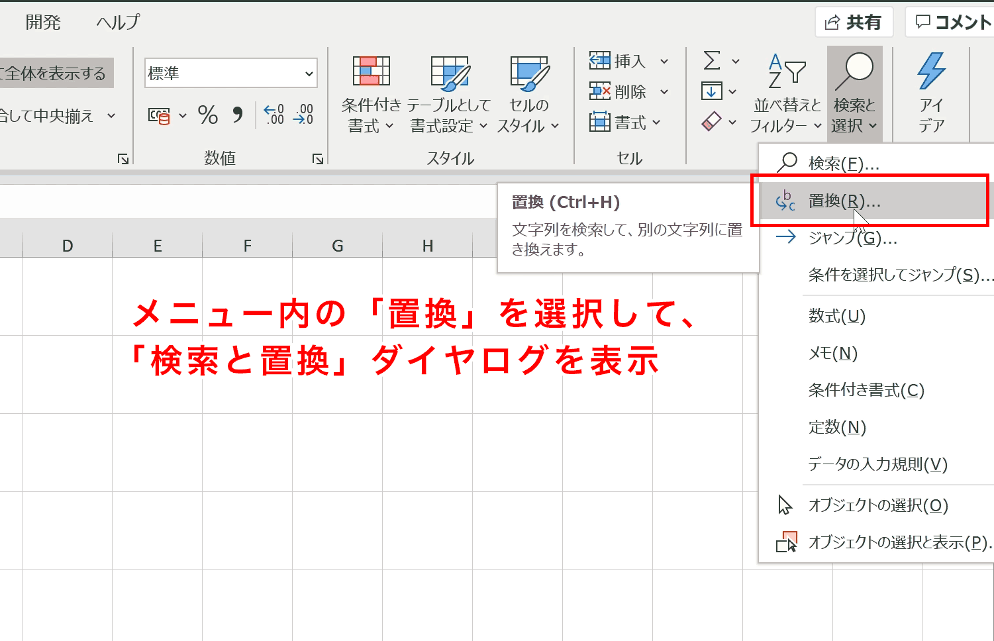The height and width of the screenshot is (641, 994).
Task: Choose 条件付き書式(C) menu entry
Action: click(876, 390)
